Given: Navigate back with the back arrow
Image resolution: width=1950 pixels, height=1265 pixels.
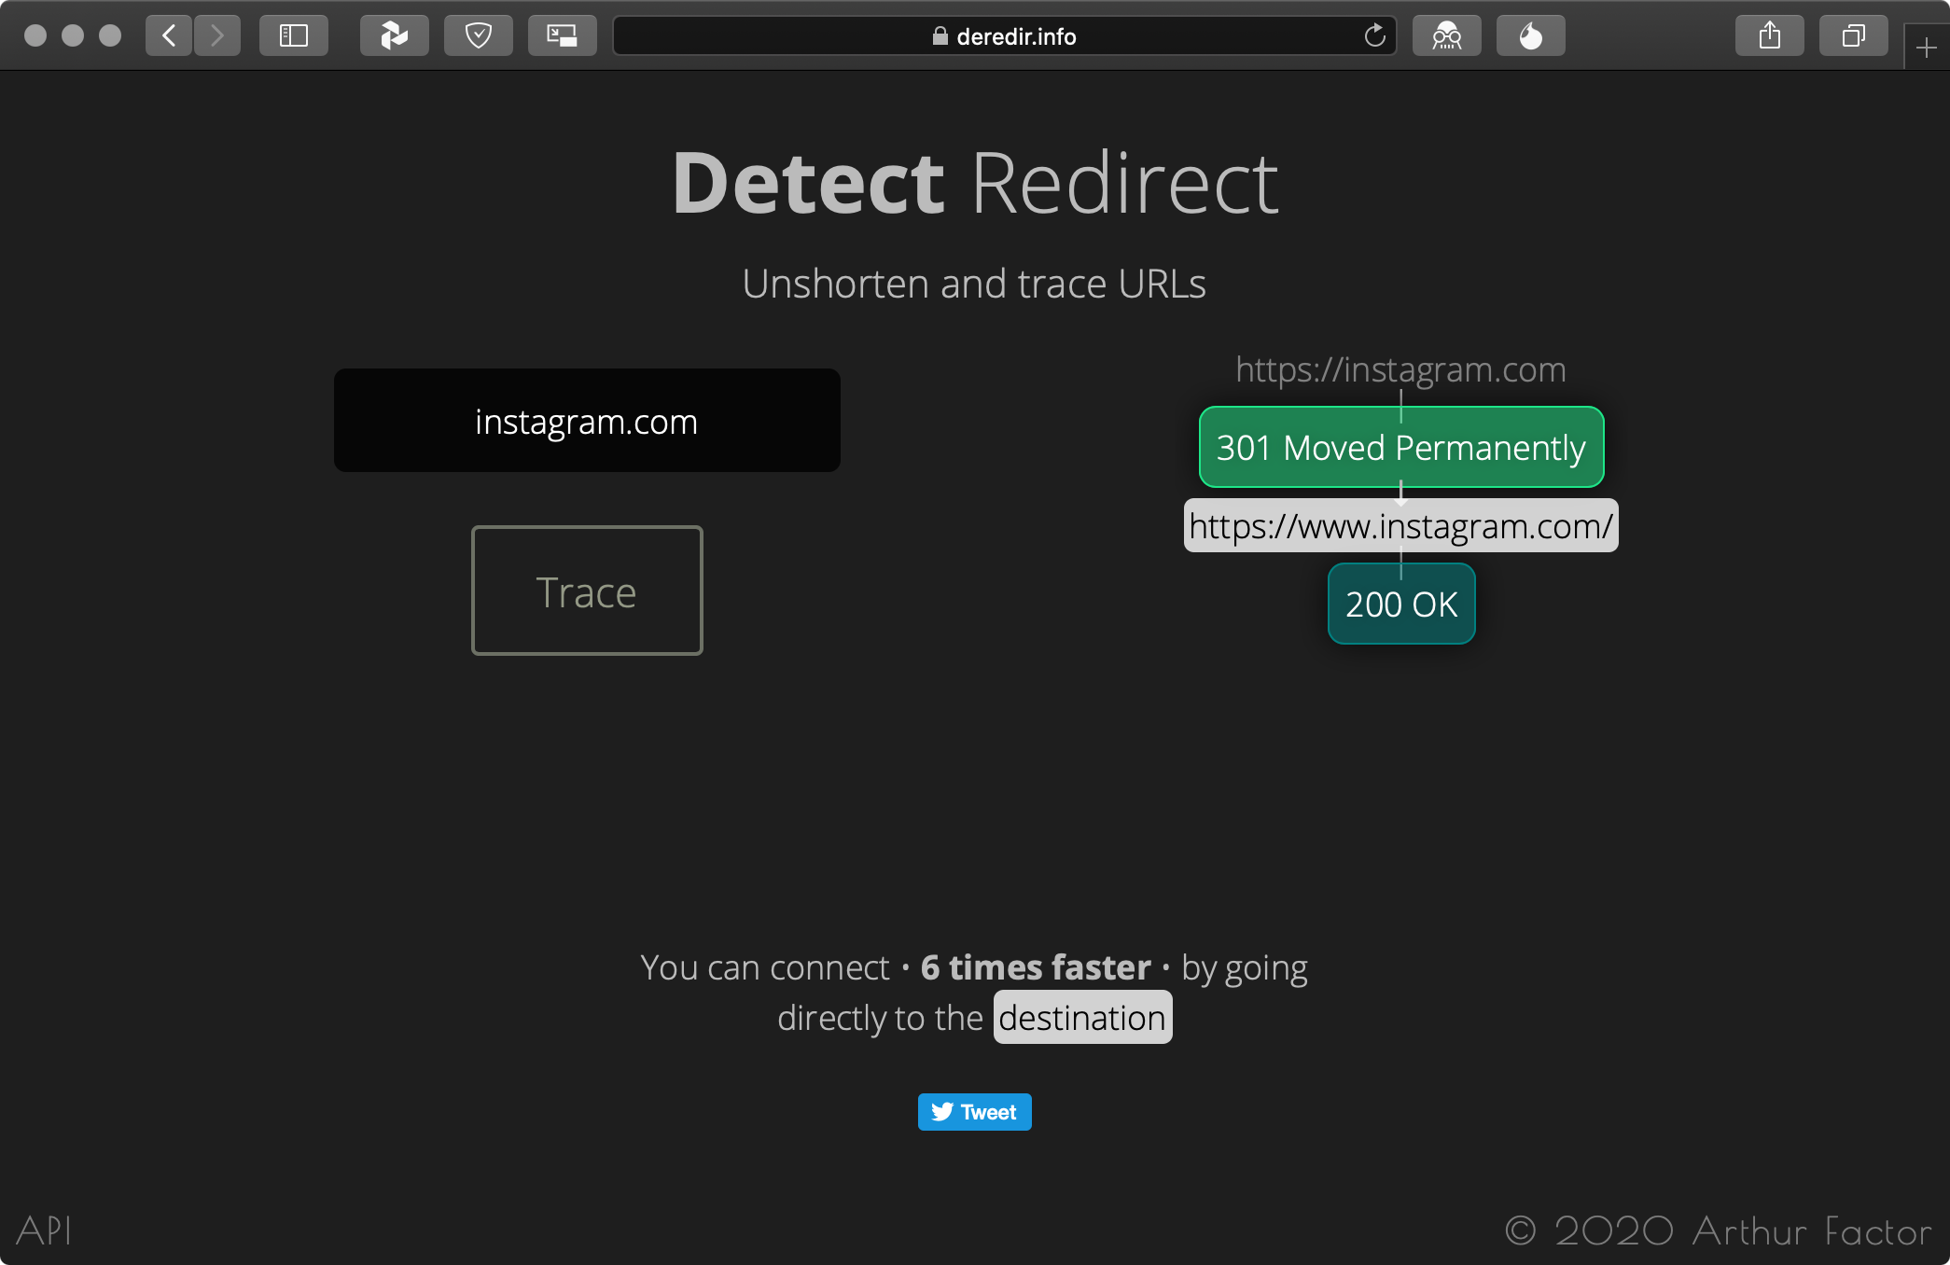Looking at the screenshot, I should [168, 35].
